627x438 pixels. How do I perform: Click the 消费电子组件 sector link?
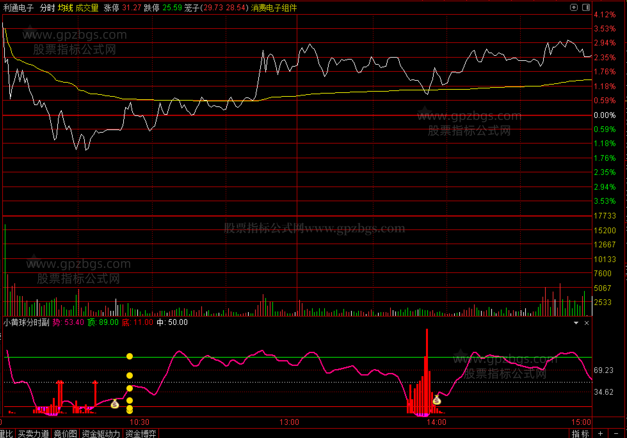[x=274, y=8]
